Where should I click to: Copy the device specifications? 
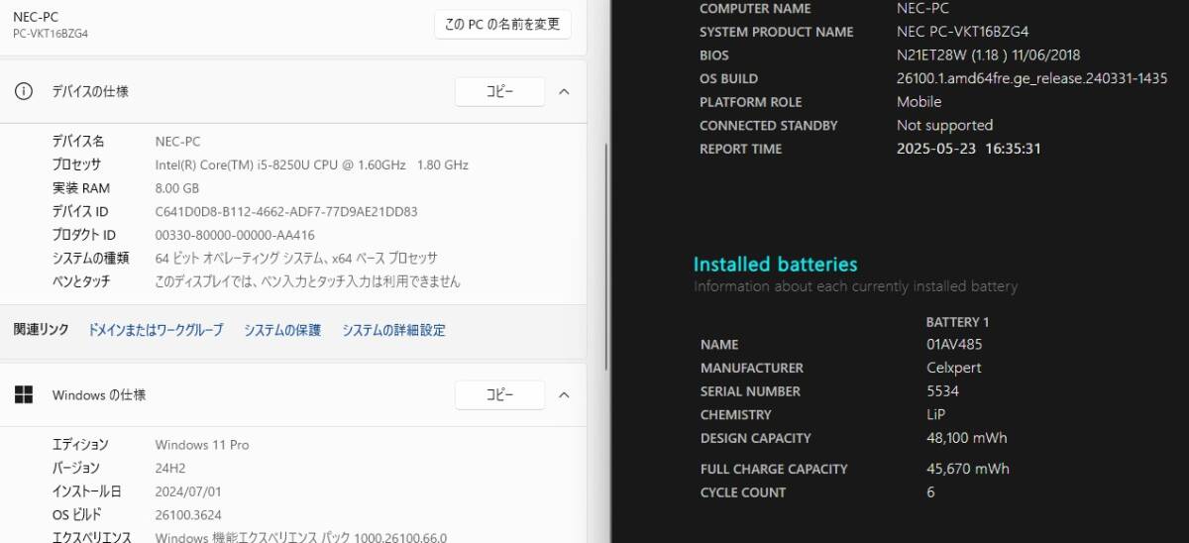click(x=499, y=91)
